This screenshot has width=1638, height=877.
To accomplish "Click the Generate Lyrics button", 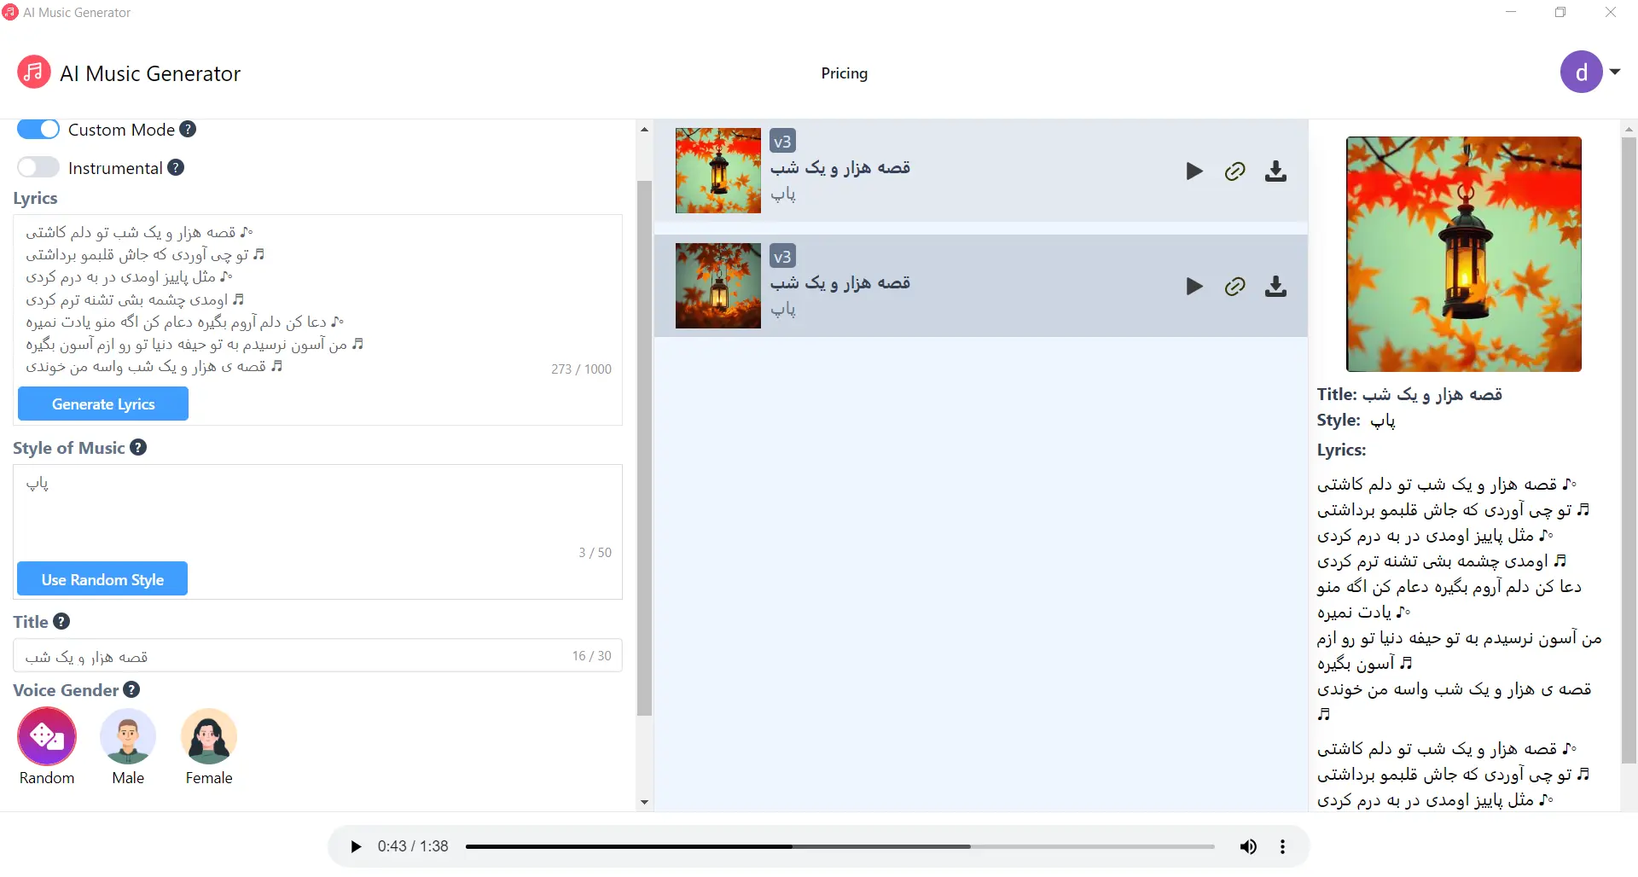I will click(103, 404).
